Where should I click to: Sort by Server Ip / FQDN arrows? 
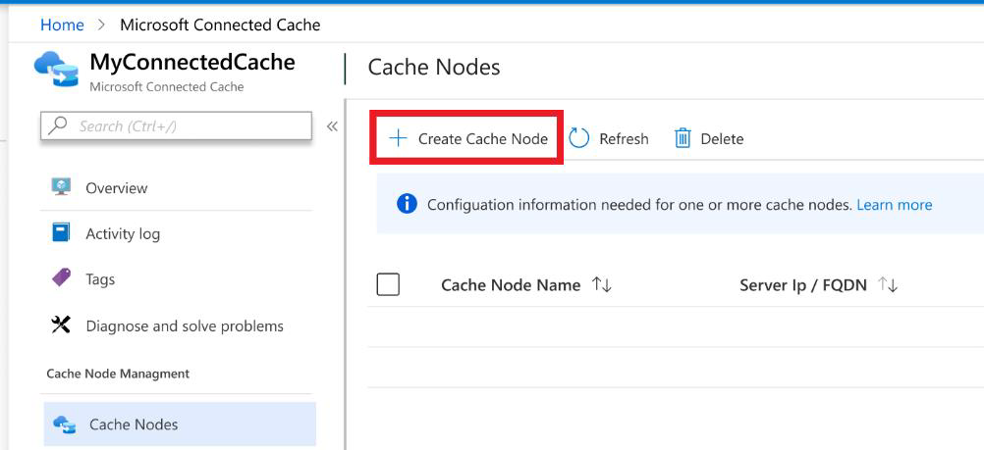888,285
